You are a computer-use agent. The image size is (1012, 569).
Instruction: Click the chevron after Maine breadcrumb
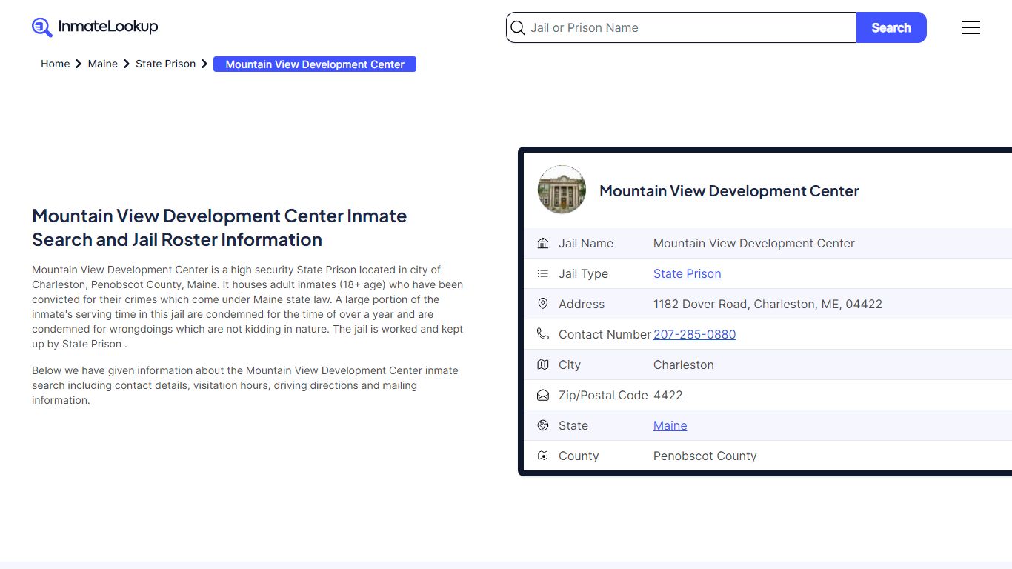coord(127,64)
